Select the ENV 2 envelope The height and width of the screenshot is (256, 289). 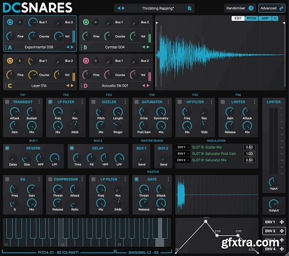coord(270,231)
